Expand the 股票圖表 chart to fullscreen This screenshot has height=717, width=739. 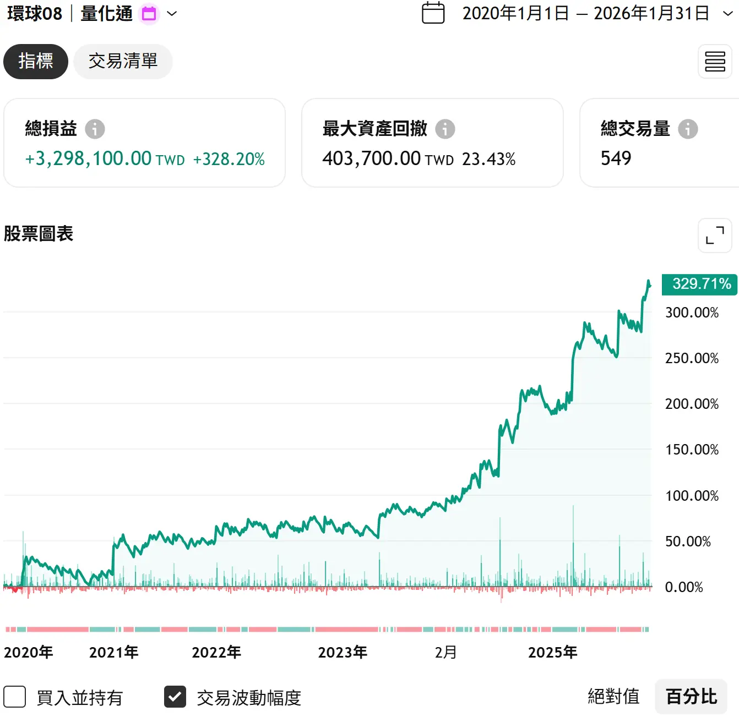coord(715,236)
